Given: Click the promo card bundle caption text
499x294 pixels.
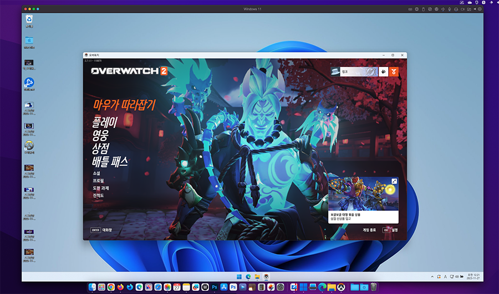Looking at the screenshot, I should click(345, 215).
